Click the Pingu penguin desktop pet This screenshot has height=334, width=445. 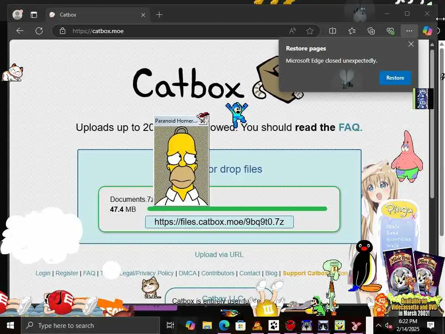(x=365, y=267)
